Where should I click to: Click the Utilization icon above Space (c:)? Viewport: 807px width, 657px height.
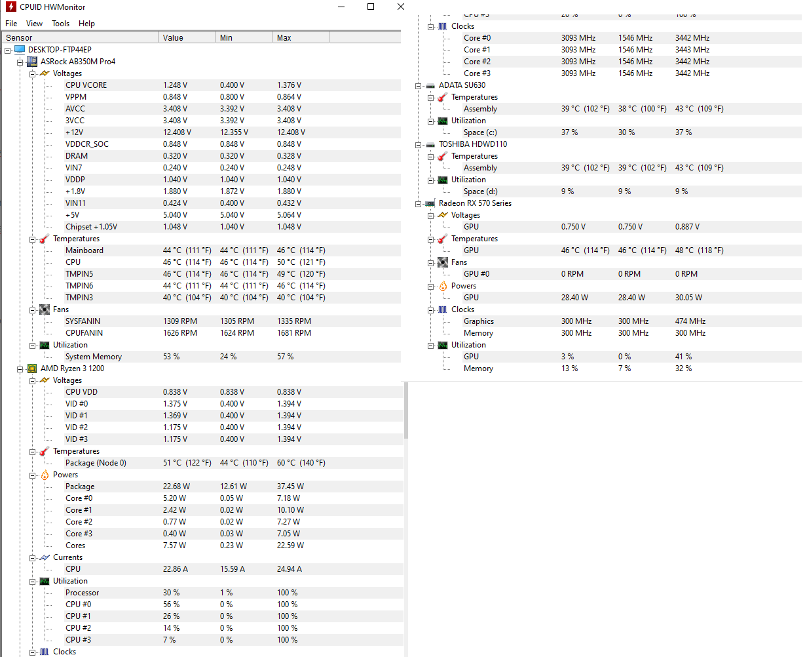443,121
